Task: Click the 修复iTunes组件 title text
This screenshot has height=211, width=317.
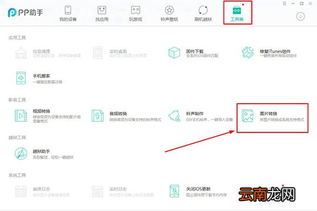Action: 275,52
